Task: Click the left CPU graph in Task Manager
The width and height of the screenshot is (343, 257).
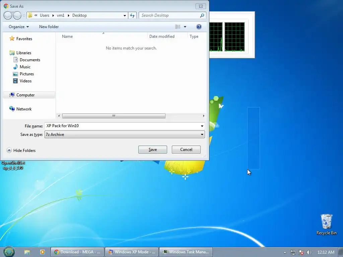Action: (x=216, y=37)
